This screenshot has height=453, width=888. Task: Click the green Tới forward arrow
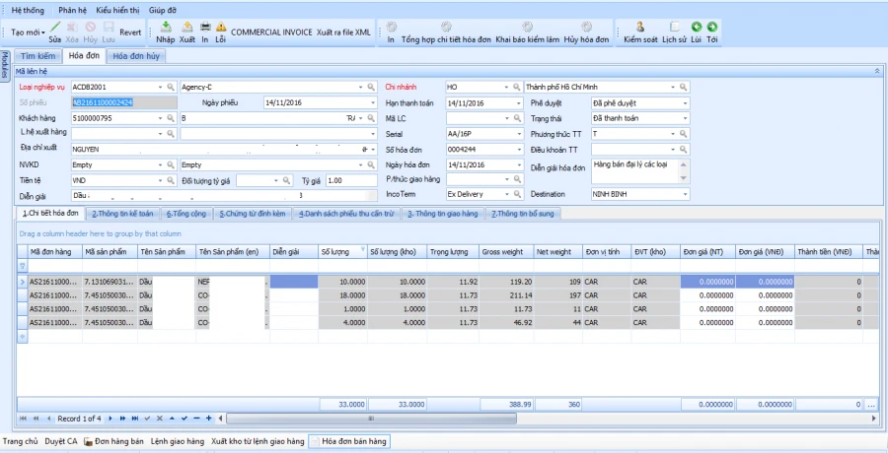[711, 27]
